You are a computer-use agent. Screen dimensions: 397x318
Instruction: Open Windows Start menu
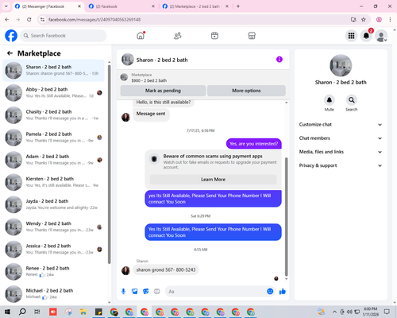7,312
